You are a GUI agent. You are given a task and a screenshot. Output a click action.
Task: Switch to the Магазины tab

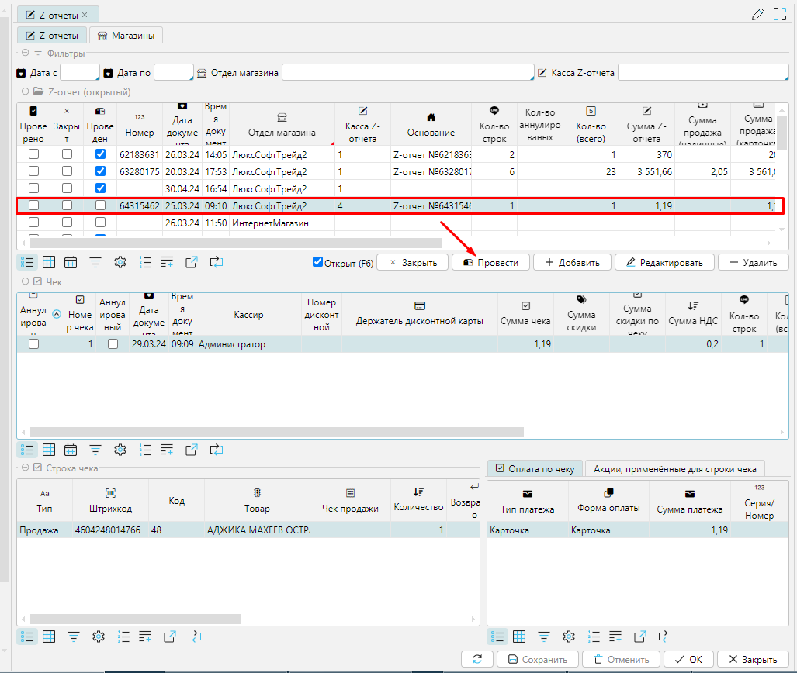point(125,36)
